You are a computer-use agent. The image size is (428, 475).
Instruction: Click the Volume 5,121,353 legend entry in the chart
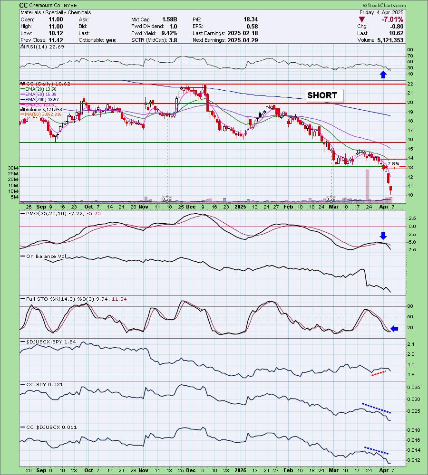coord(41,109)
